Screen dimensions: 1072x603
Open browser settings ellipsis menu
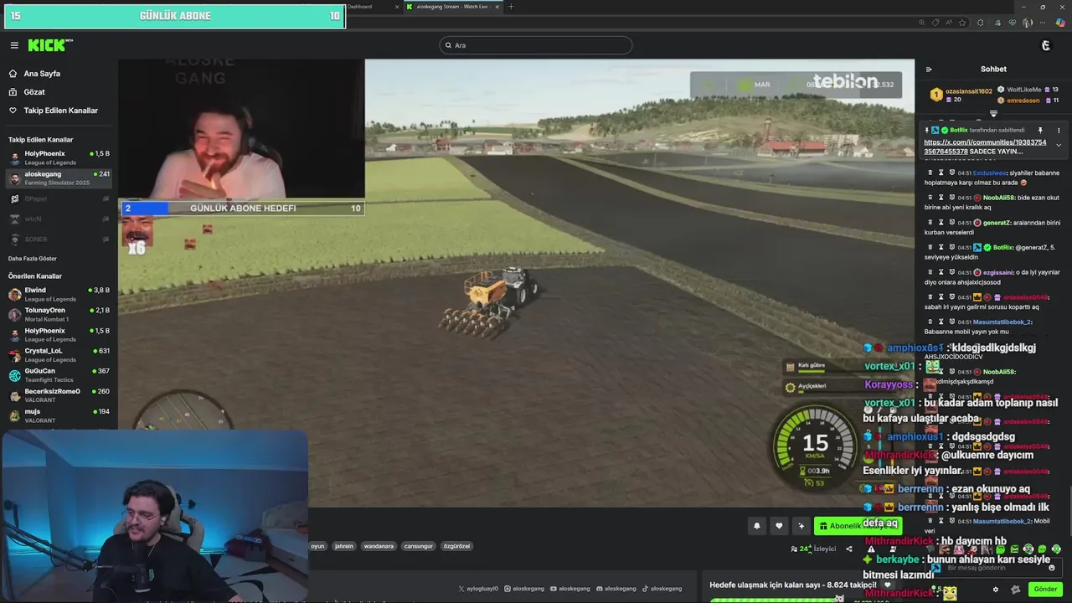click(1042, 23)
